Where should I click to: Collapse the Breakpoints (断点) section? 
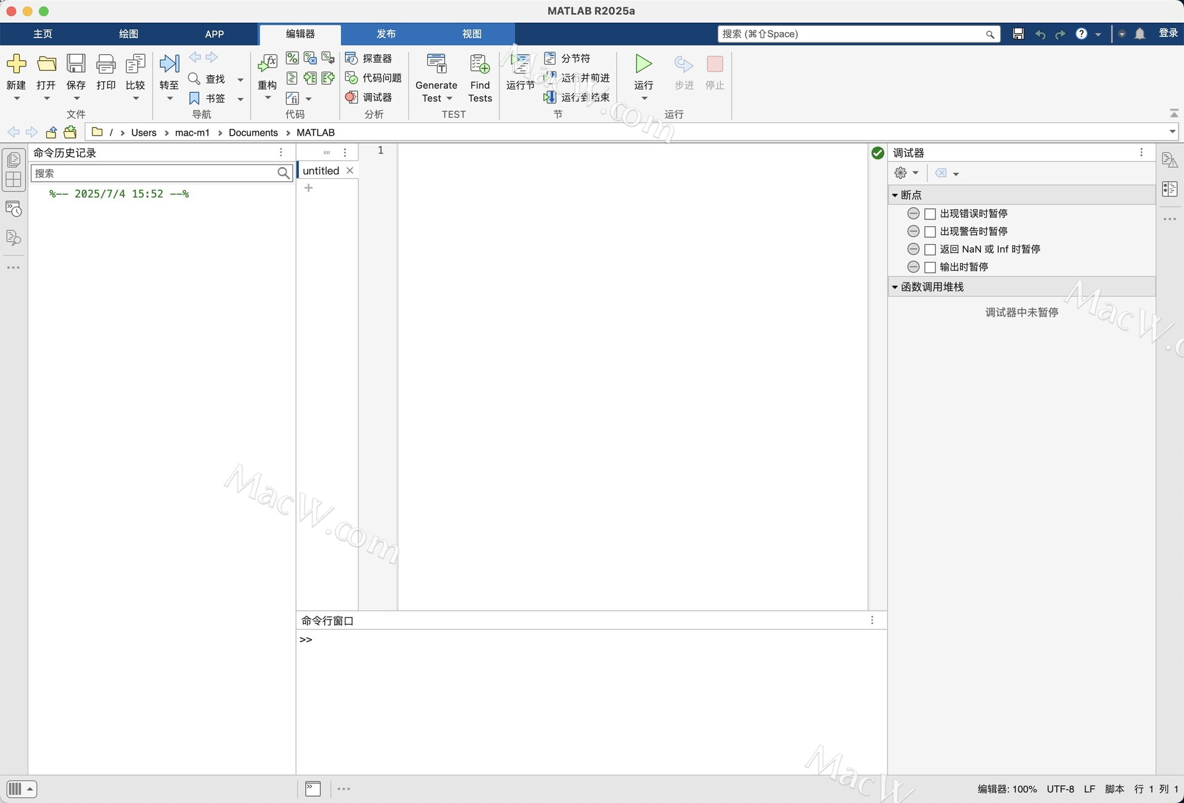click(895, 195)
